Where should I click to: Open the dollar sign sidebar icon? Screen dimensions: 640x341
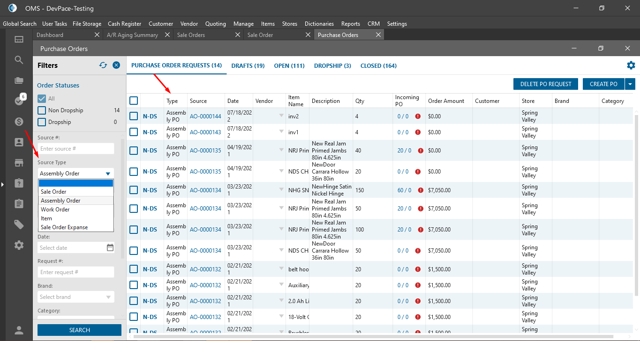[19, 122]
